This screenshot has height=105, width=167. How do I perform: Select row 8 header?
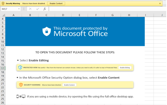click(3, 34)
